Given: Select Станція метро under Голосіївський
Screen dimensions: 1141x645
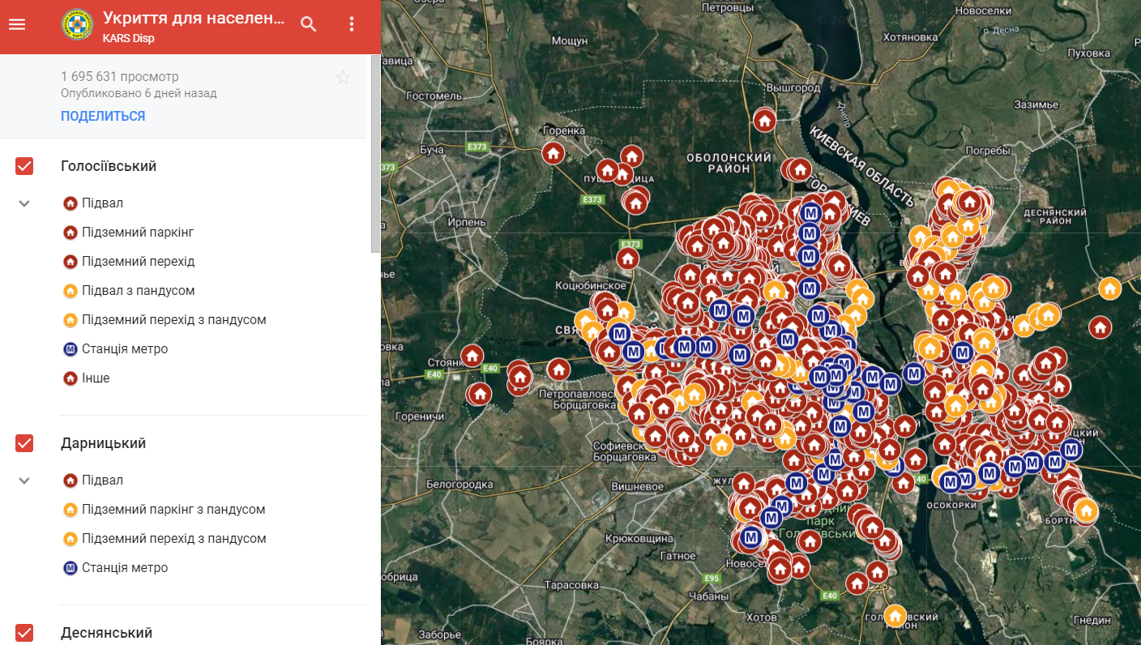Looking at the screenshot, I should (x=125, y=349).
